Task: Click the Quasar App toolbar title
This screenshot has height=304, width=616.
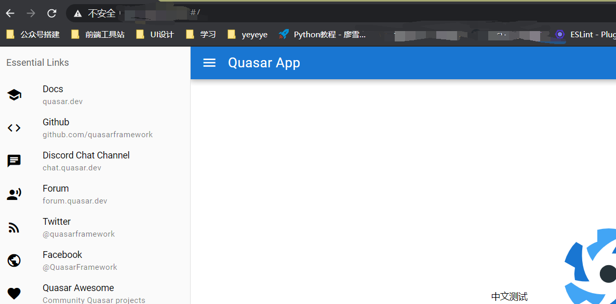Action: tap(264, 63)
